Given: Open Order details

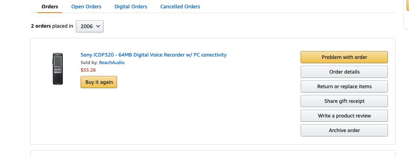Looking at the screenshot, I should point(344,72).
